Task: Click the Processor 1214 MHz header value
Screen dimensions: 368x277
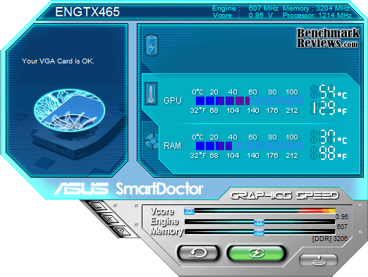Action: click(335, 16)
